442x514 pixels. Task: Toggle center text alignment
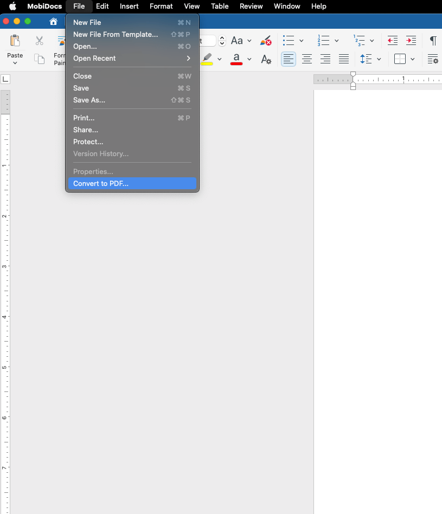(307, 59)
